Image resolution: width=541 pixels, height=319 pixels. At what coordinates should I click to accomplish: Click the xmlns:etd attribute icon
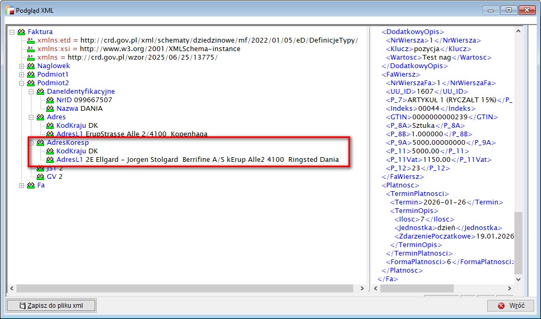[31, 40]
